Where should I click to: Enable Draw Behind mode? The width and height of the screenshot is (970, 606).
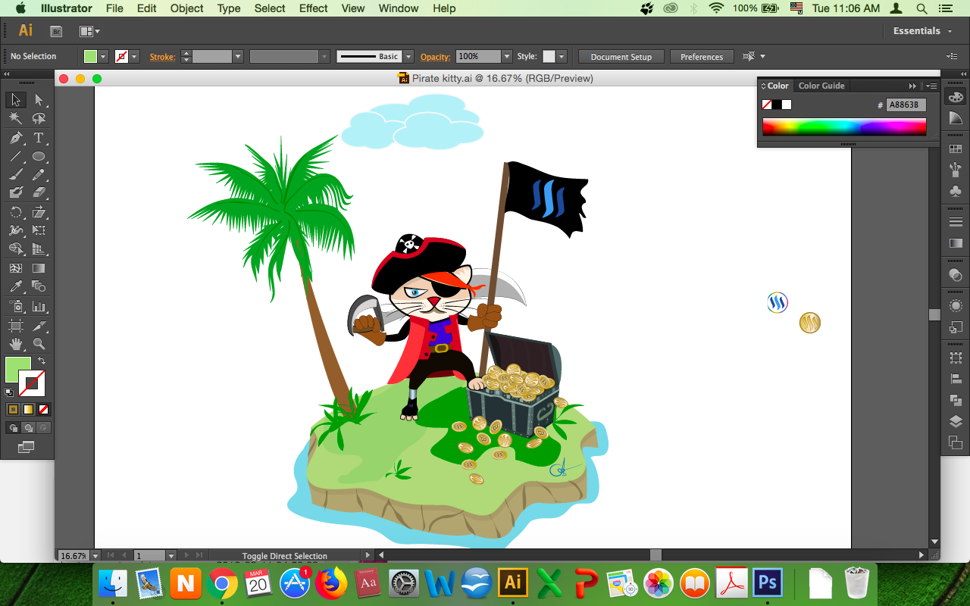[x=28, y=428]
